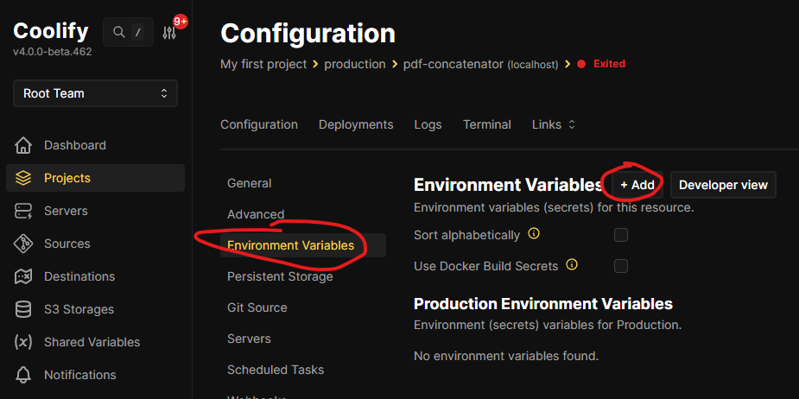Click the Dashboard house icon
Screen dimensions: 799x399
click(23, 145)
